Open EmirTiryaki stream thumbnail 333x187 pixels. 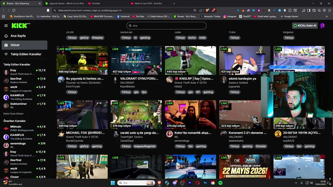pos(82,60)
